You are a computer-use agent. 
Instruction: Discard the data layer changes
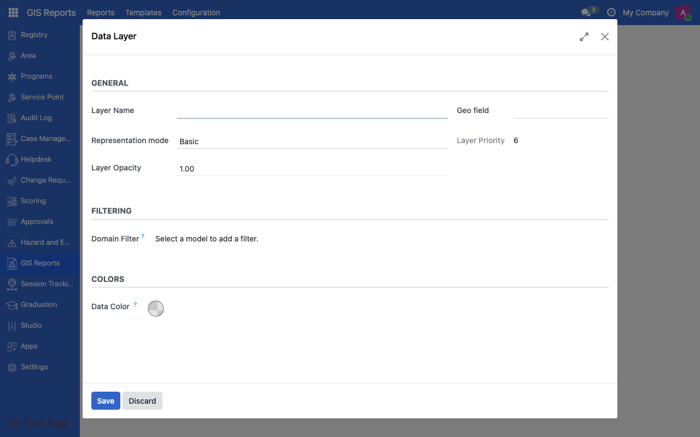(142, 401)
